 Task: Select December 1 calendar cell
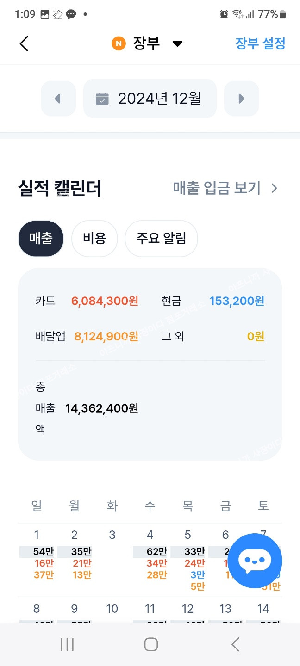point(37,557)
